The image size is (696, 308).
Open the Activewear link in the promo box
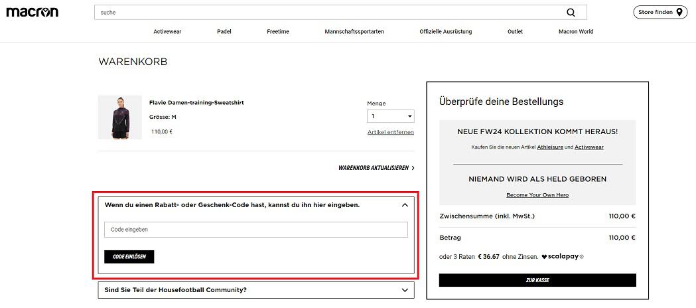pos(589,147)
